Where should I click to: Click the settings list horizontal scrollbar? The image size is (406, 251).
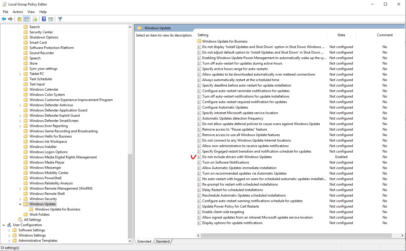point(296,235)
